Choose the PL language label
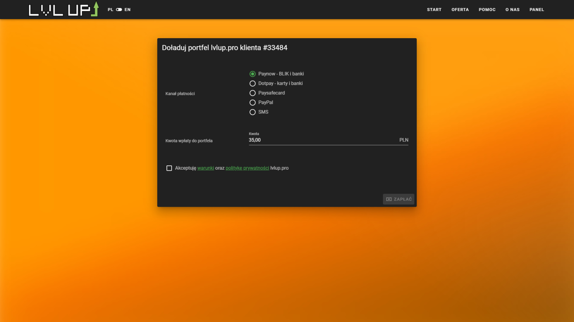 pos(111,10)
